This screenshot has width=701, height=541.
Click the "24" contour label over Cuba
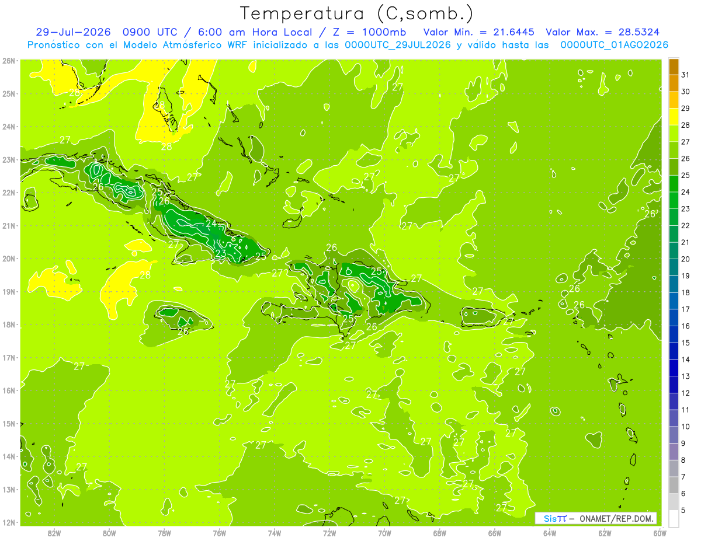(x=211, y=223)
